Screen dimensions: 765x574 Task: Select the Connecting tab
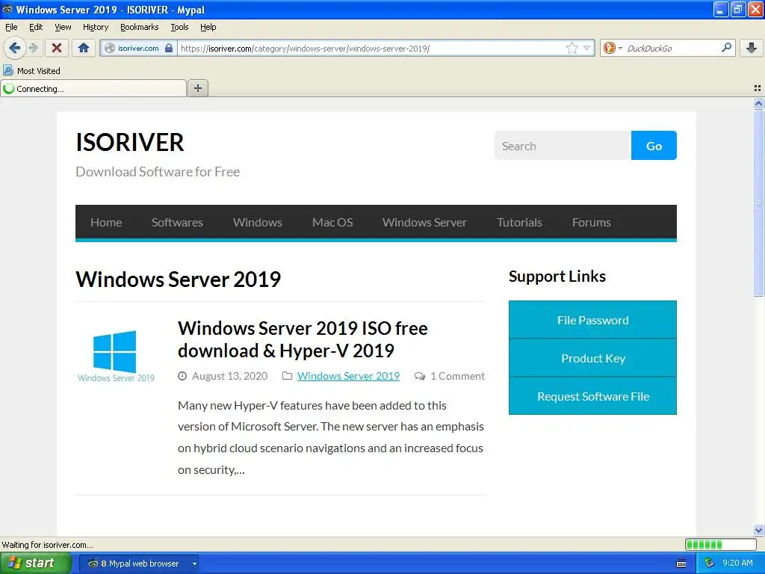[93, 88]
